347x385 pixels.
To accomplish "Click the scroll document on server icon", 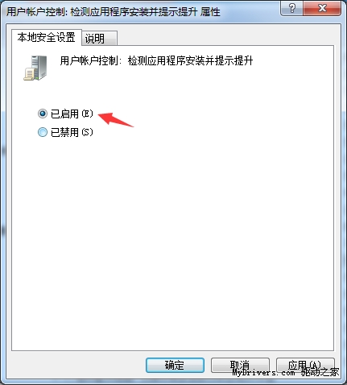I will point(29,74).
